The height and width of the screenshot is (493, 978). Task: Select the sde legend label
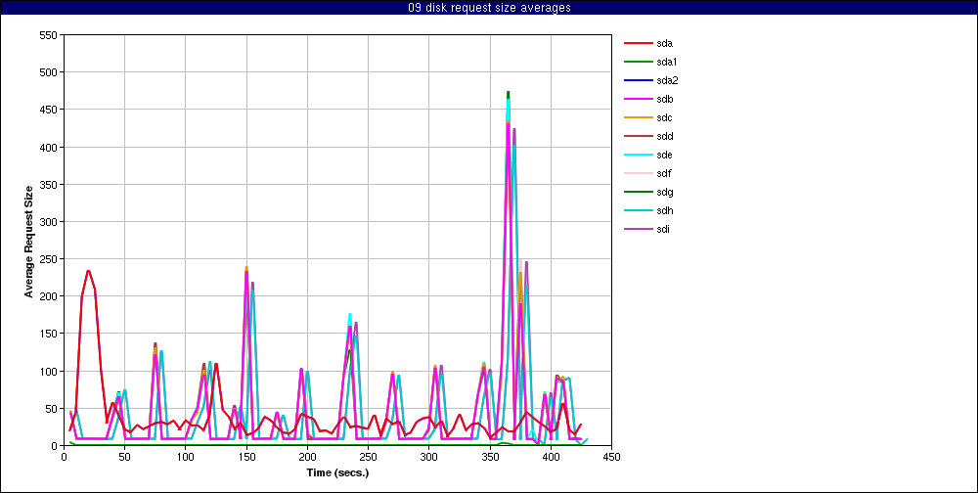(x=665, y=155)
